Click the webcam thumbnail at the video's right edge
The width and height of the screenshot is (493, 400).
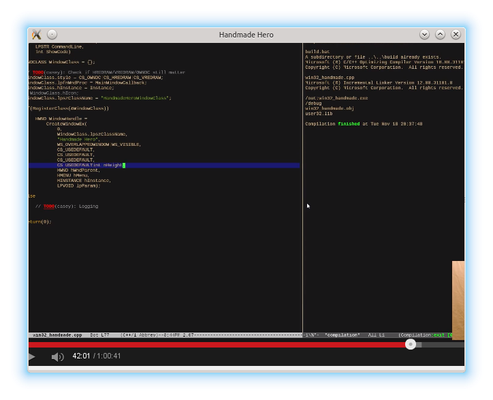click(458, 300)
